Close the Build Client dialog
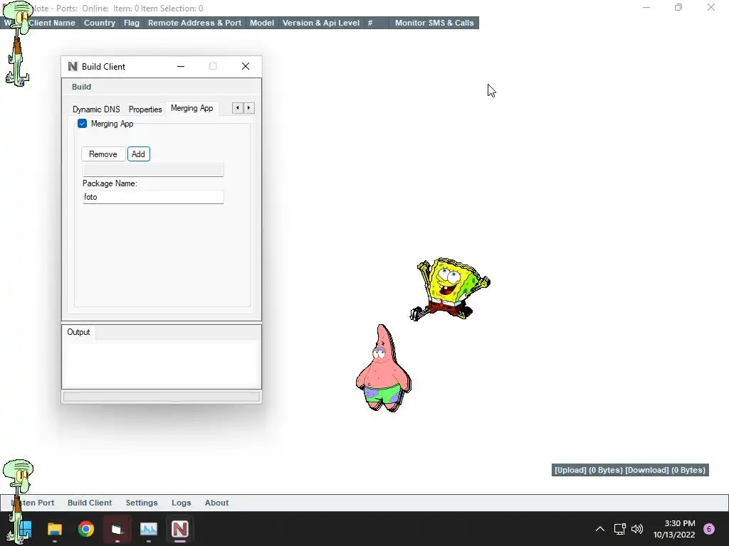729x546 pixels. pyautogui.click(x=246, y=66)
